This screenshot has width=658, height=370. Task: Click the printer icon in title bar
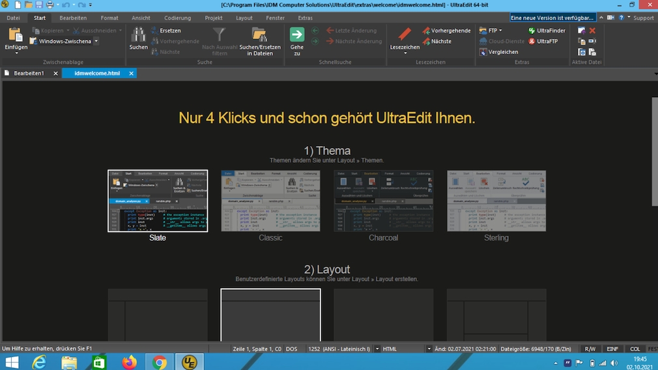50,5
